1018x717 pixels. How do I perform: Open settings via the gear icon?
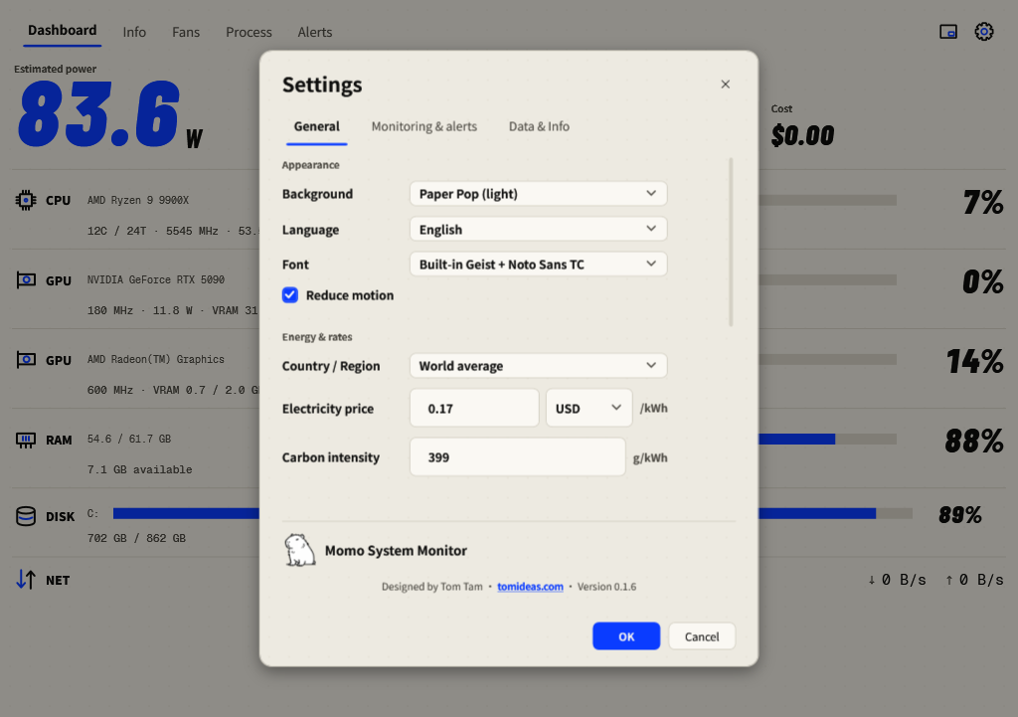click(x=984, y=31)
